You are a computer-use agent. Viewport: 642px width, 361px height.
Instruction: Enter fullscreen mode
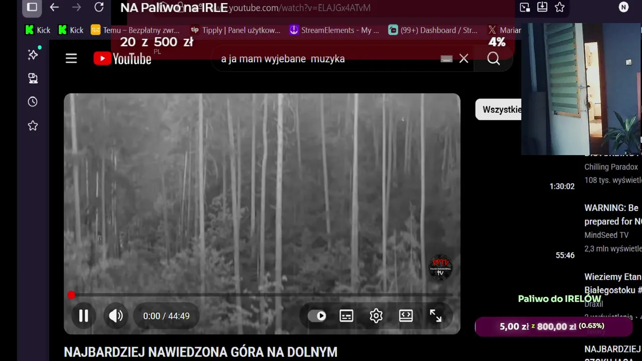click(435, 315)
